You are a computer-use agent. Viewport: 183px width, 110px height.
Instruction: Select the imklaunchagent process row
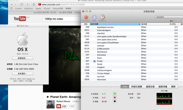pyautogui.click(x=132, y=70)
